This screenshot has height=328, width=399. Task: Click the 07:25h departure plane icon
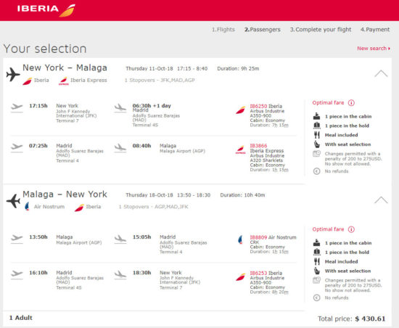17,147
